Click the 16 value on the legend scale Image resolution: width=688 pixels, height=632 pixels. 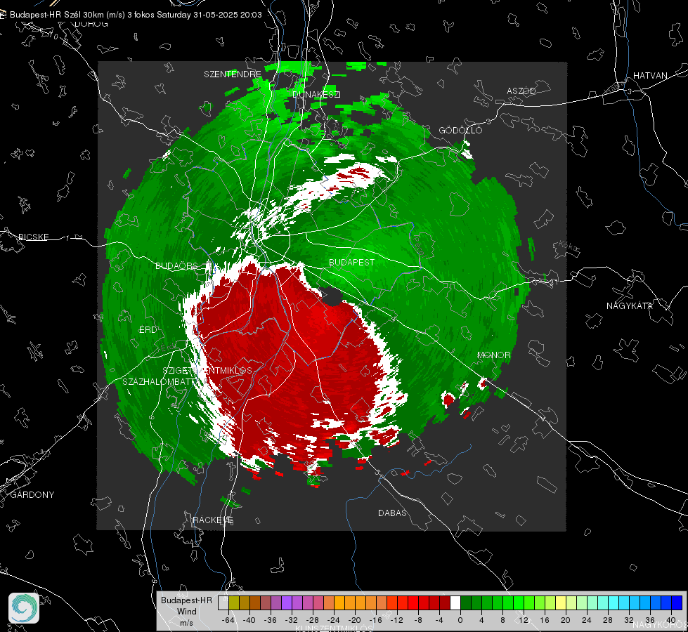[545, 620]
